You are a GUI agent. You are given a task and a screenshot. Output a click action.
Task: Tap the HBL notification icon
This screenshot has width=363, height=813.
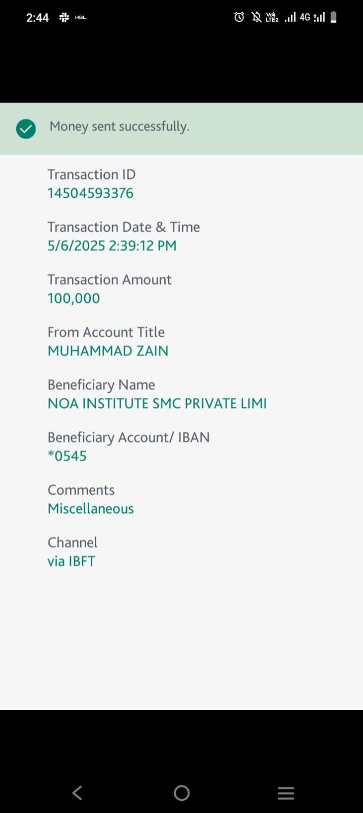(80, 17)
